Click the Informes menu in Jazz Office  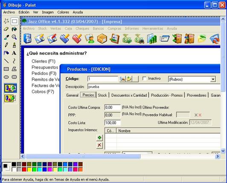pos(132,29)
